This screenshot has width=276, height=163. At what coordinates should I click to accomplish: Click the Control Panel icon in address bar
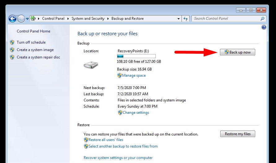point(33,19)
